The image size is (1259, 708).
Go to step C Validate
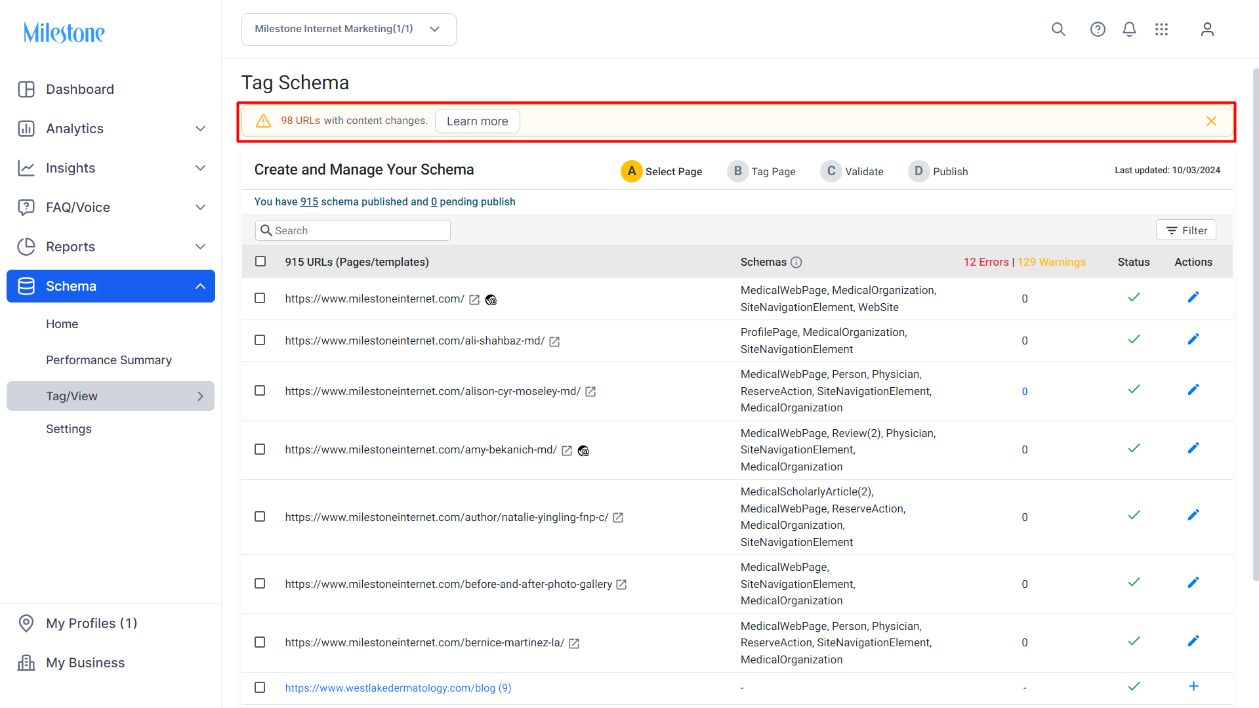tap(852, 171)
